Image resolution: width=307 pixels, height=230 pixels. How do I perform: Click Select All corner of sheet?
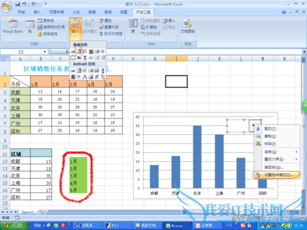click(x=5, y=59)
